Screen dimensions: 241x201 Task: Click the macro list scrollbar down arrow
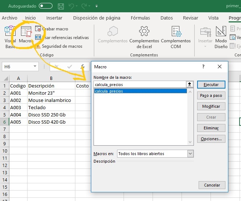190,143
